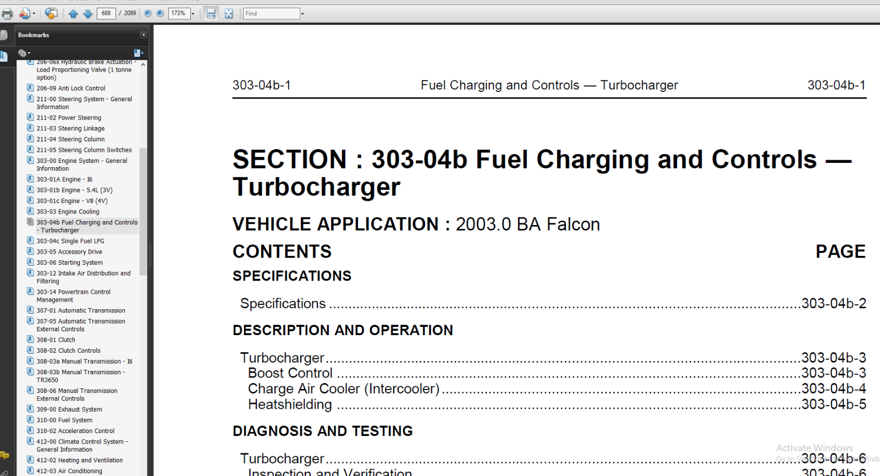Open the Comments panel speech bubble icon
This screenshot has height=476, width=880.
pos(4,456)
